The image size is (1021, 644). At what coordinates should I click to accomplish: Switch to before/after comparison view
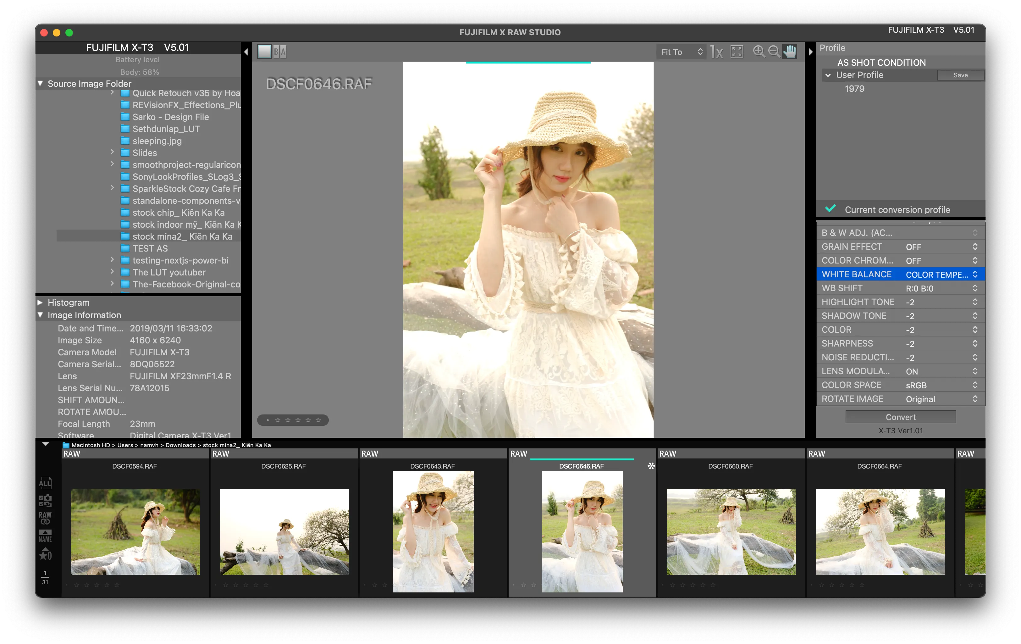point(280,52)
